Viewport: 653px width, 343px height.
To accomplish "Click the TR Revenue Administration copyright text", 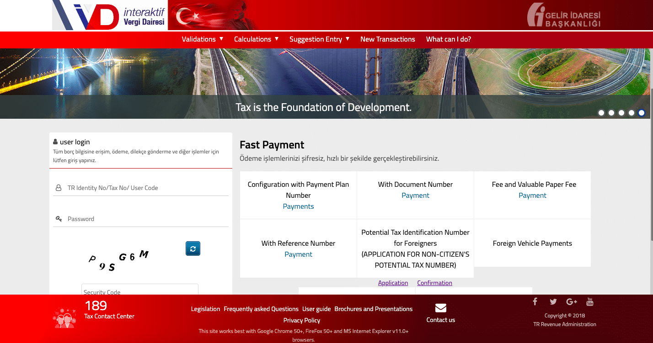I will [565, 324].
